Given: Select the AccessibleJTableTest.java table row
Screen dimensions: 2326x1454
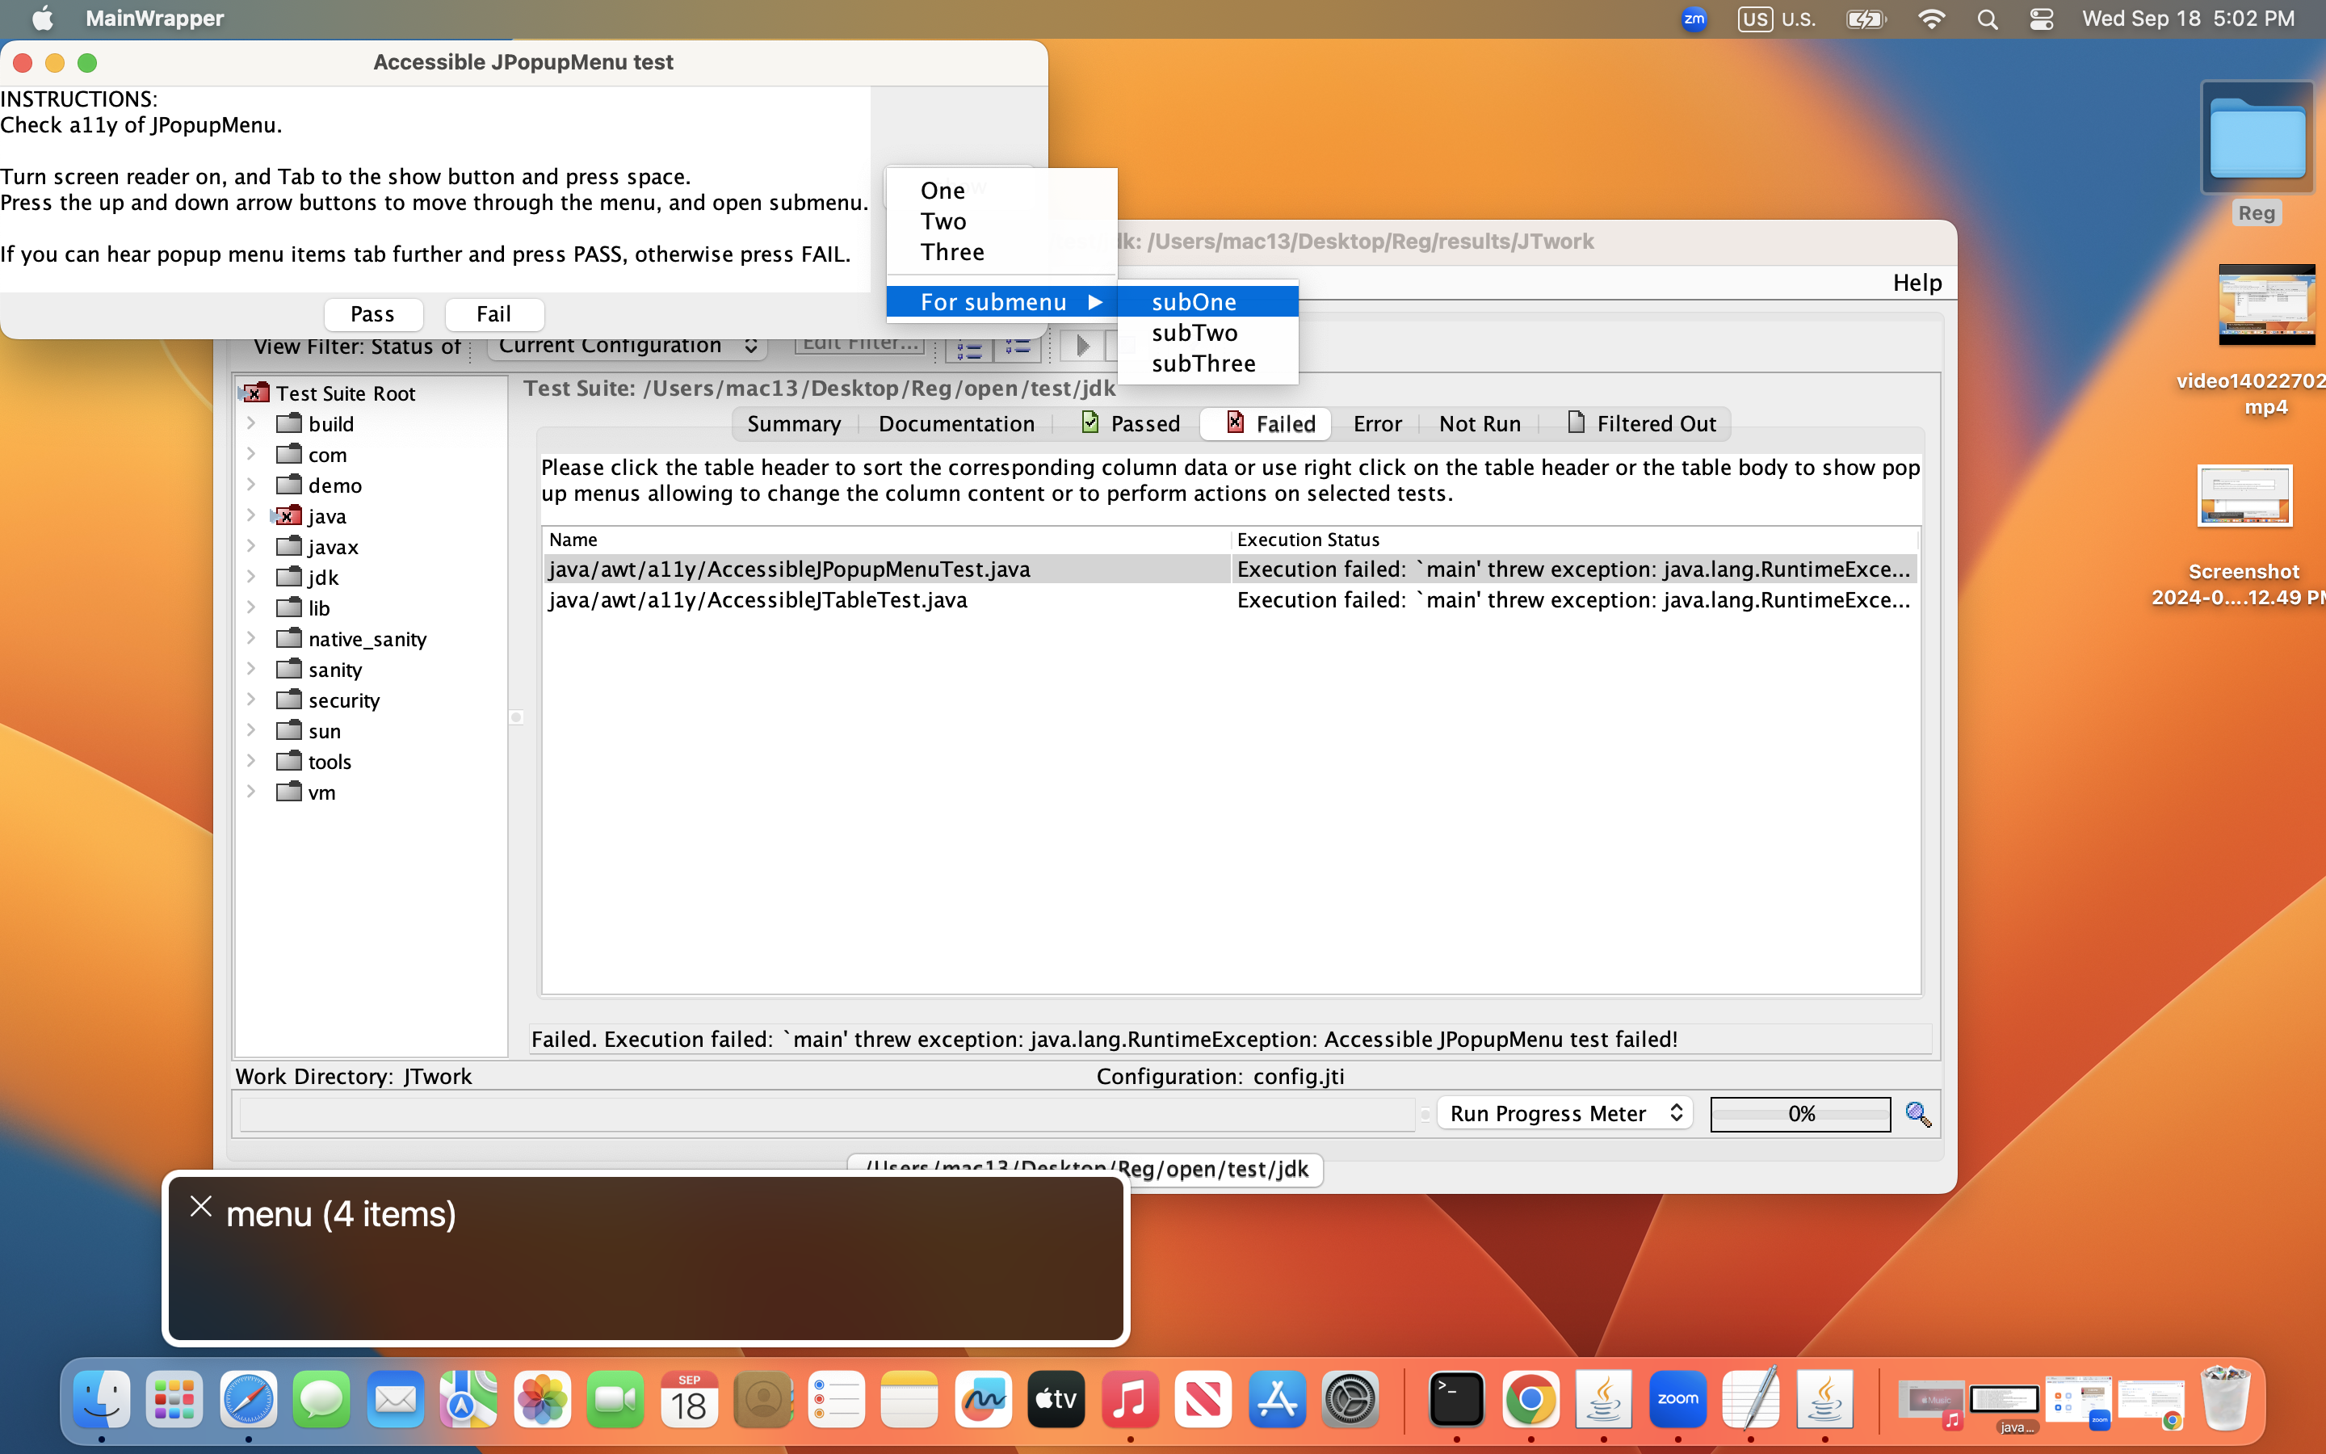Looking at the screenshot, I should tap(758, 600).
